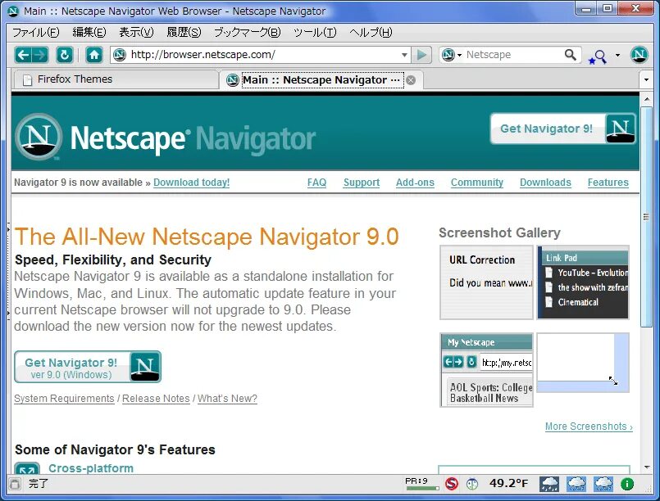
Task: Click the Cross-platform feature icon
Action: tap(27, 468)
